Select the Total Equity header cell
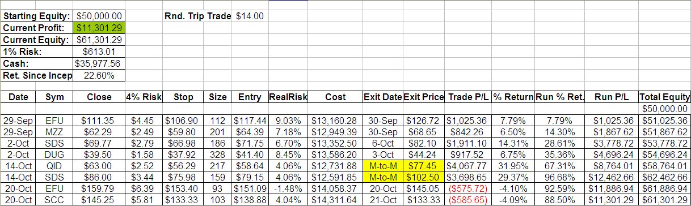Viewport: 691px width, 206px height. (x=664, y=97)
